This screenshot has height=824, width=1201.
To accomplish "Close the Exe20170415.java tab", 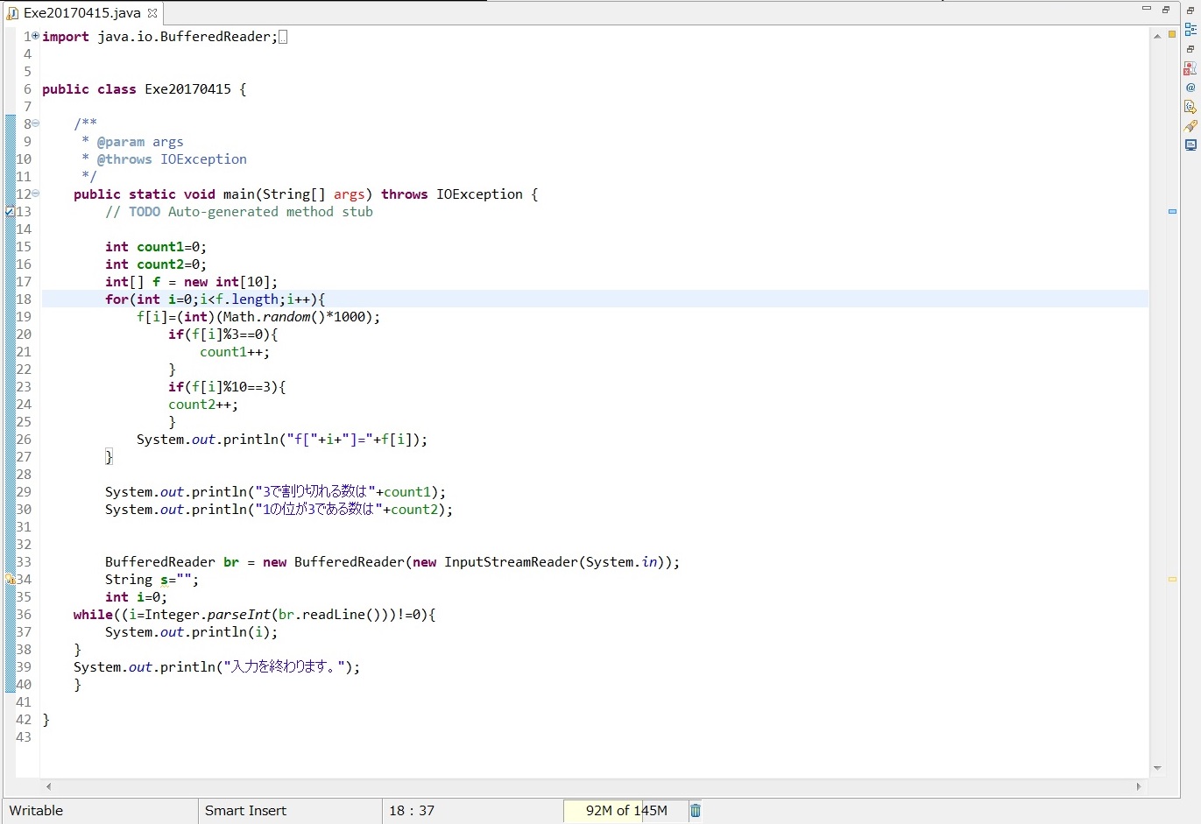I will [x=152, y=12].
